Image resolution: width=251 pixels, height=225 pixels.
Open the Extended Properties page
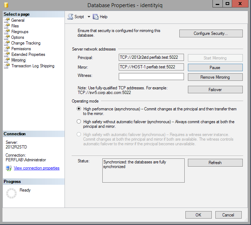tap(28, 54)
